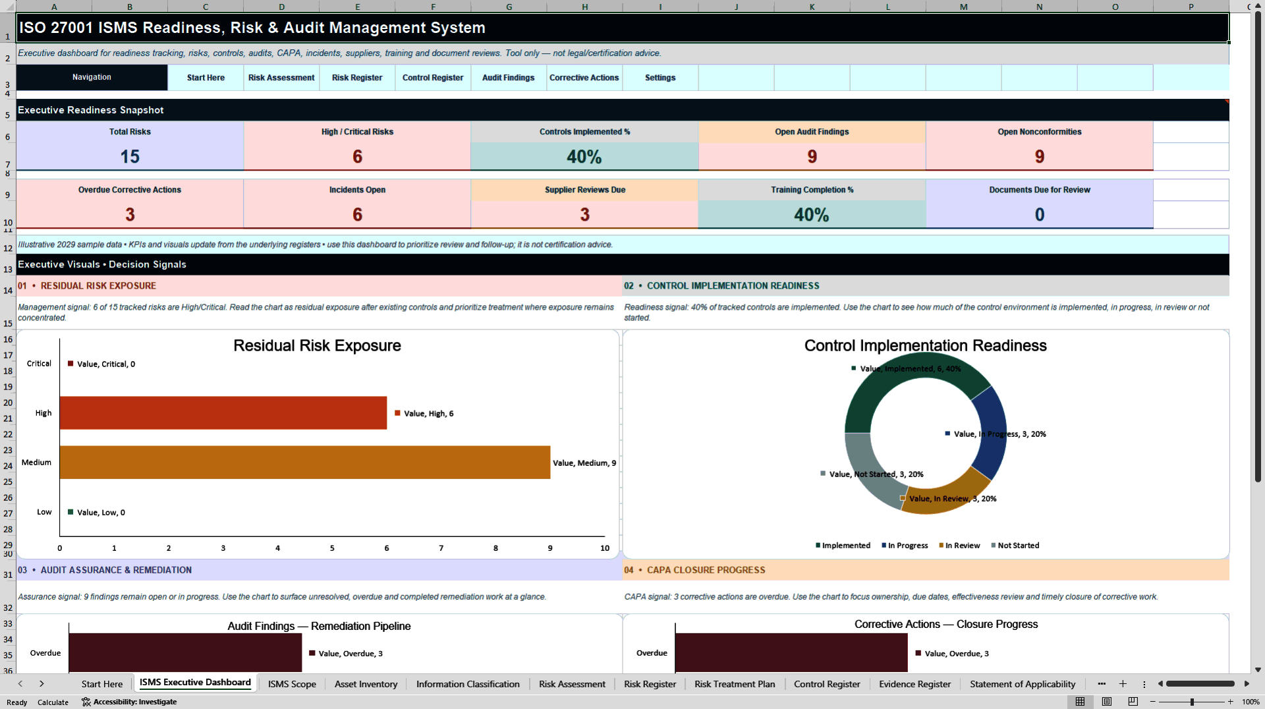Switch to Evidence Register sheet tab
This screenshot has width=1265, height=709.
pos(914,684)
